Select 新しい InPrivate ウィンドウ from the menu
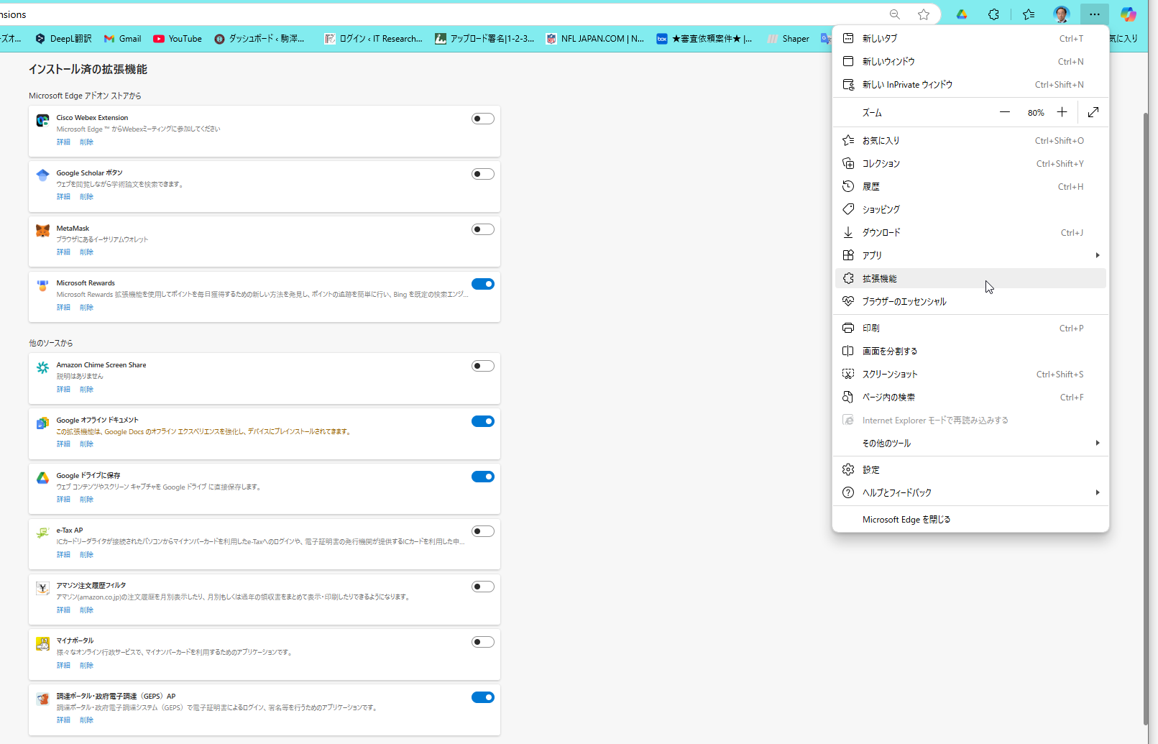 click(x=907, y=85)
